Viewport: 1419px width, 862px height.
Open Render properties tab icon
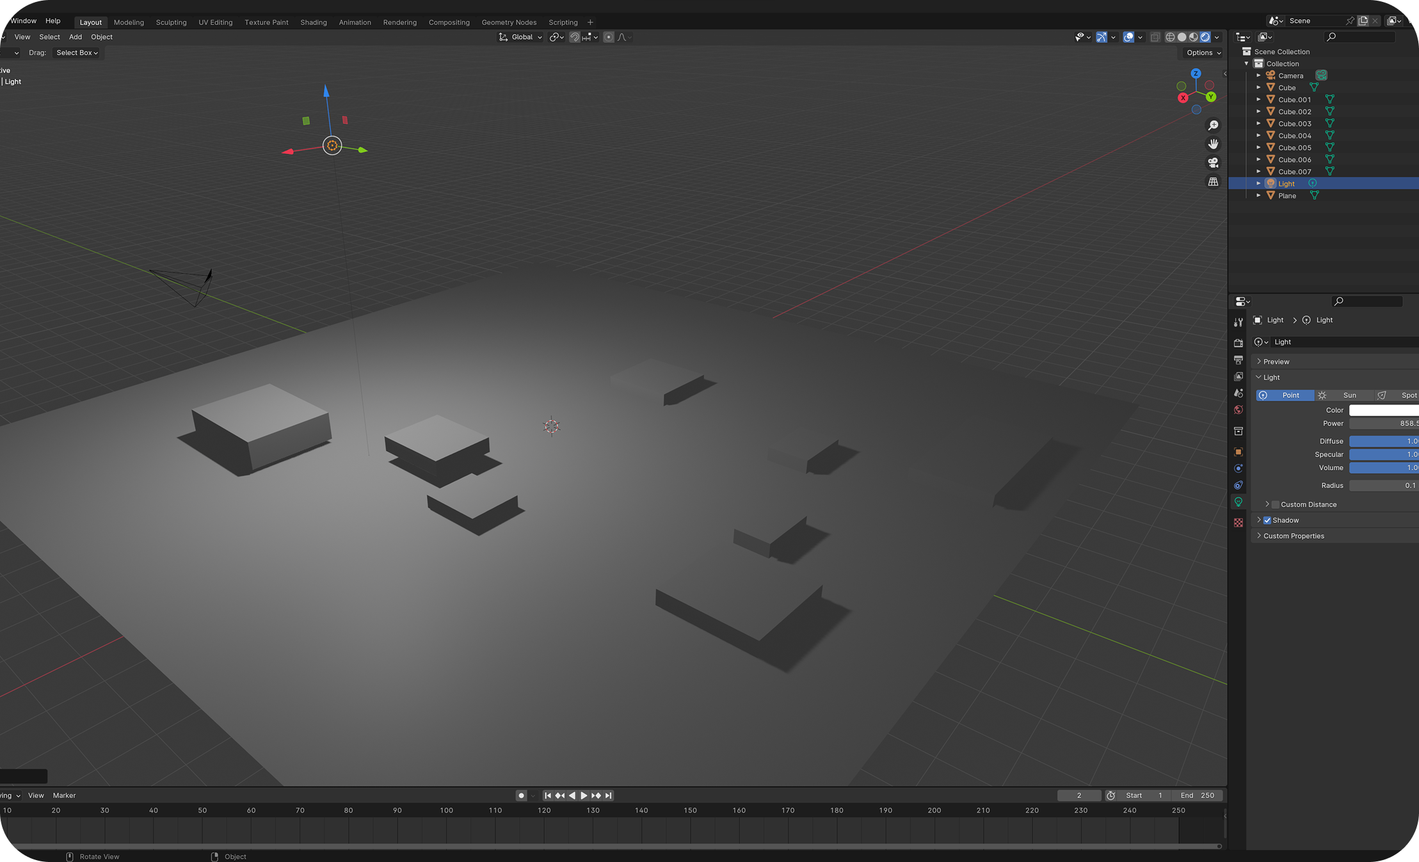1239,343
